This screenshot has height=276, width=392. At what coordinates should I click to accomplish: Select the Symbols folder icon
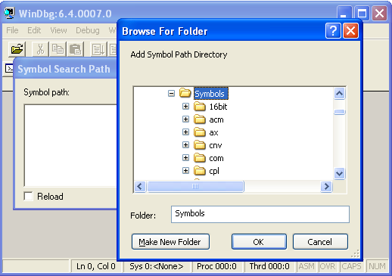point(185,93)
